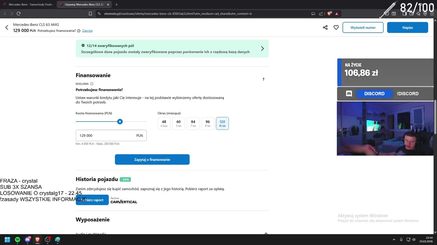Click the Wyświetl numer button
Viewport: 437px width, 245px height.
[x=363, y=28]
